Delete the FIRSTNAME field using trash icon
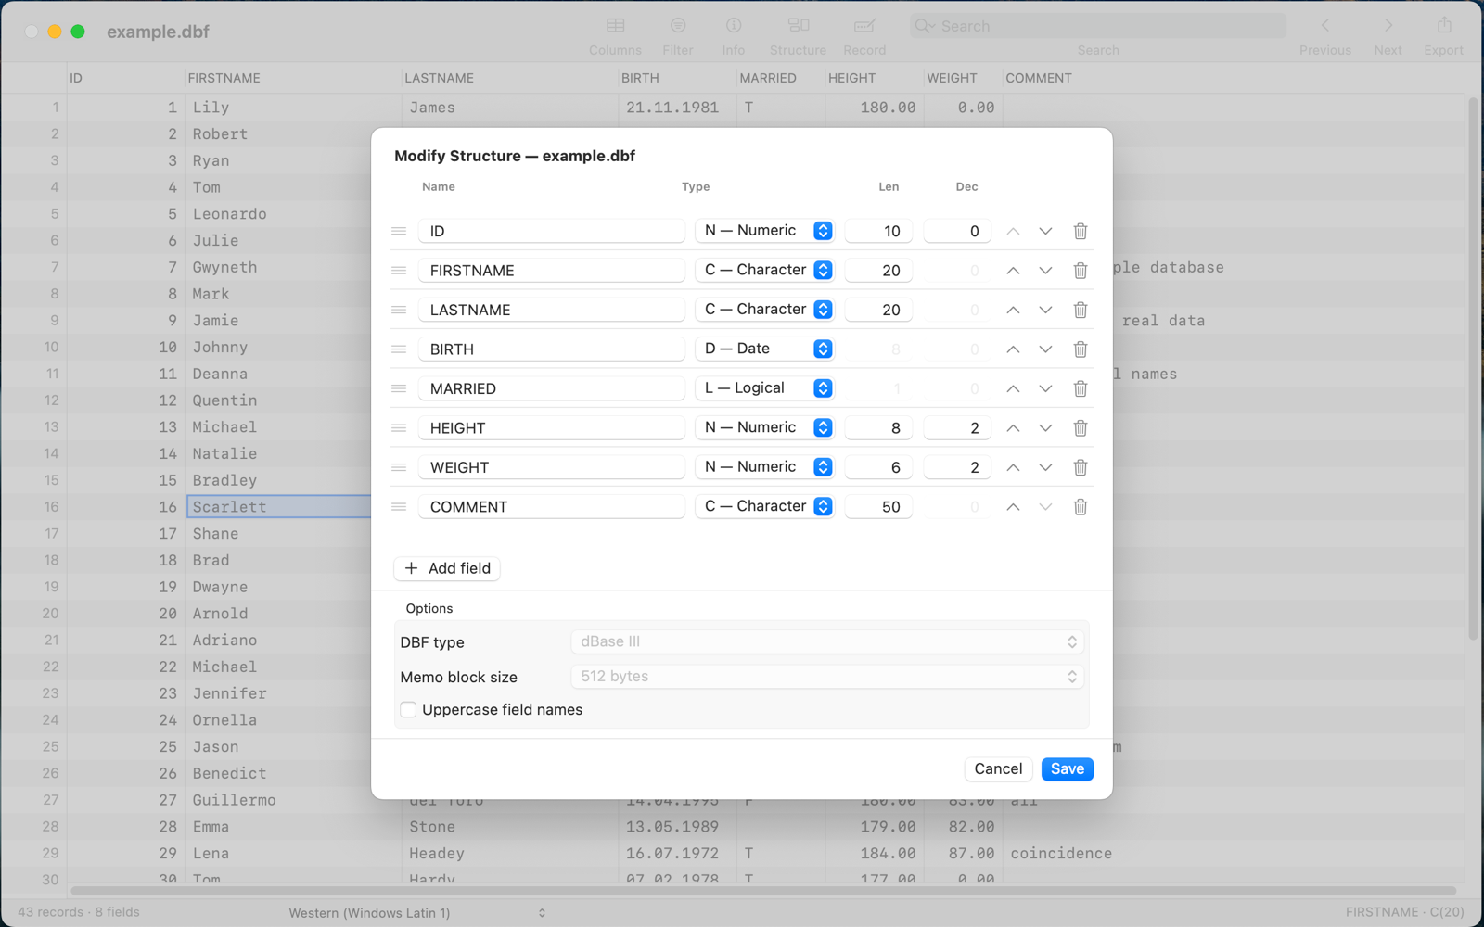Screen dimensions: 1484x927 [1081, 271]
